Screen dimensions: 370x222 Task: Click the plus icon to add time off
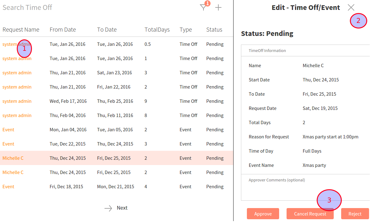click(x=218, y=8)
